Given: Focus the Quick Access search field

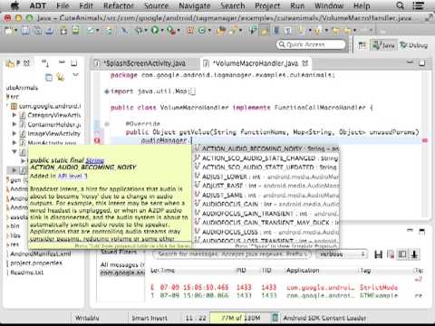Looking at the screenshot, I should tap(311, 44).
